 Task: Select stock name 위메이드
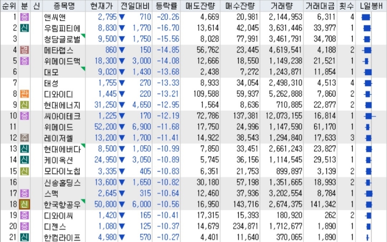pos(58,127)
